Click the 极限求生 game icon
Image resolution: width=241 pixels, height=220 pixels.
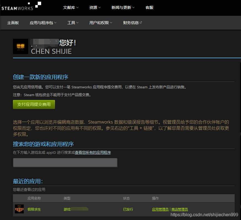click(19, 209)
